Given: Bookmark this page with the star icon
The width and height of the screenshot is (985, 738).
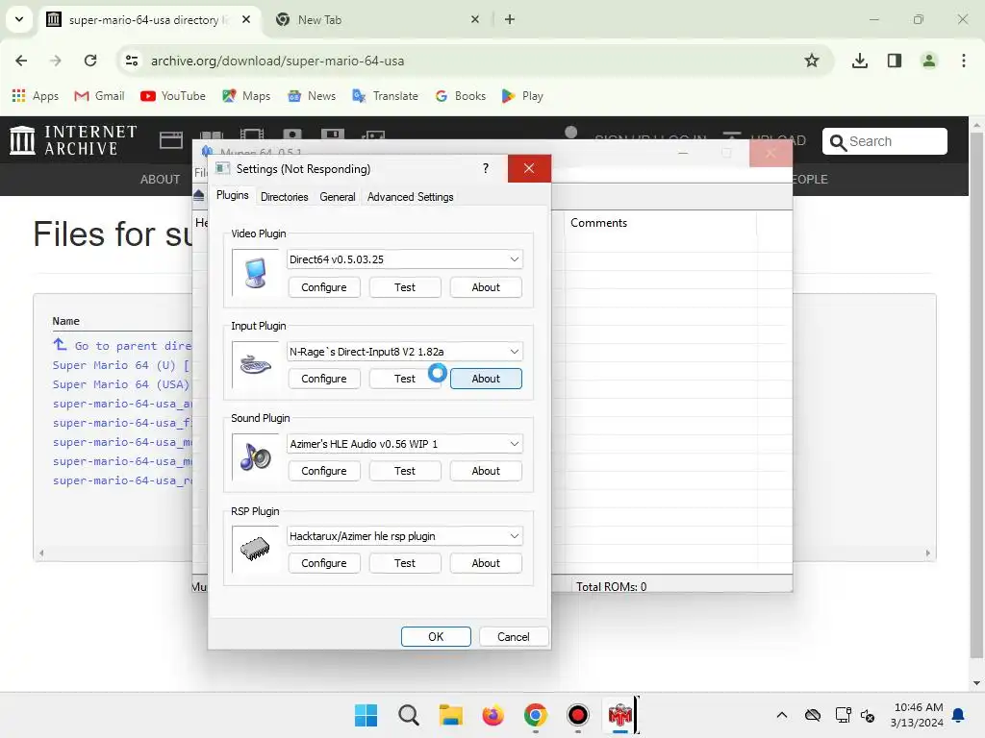Looking at the screenshot, I should coord(812,61).
